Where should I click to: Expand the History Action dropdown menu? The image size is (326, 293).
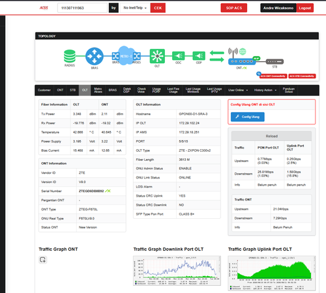265,90
